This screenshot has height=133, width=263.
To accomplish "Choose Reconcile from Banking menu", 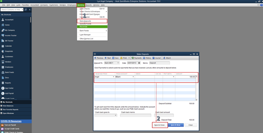I will (x=92, y=27).
